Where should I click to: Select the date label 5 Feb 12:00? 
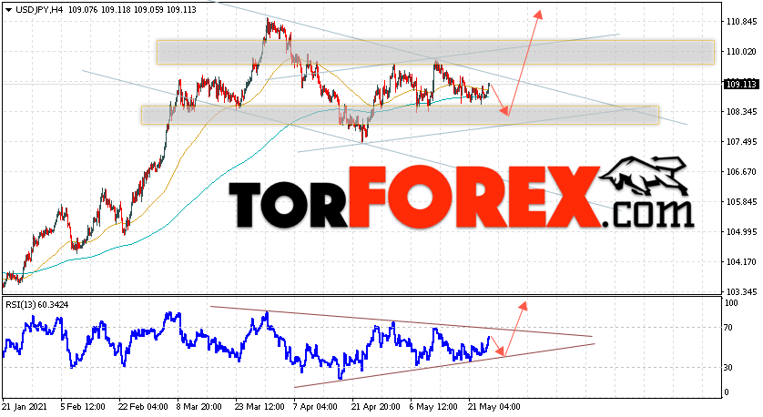tap(83, 406)
